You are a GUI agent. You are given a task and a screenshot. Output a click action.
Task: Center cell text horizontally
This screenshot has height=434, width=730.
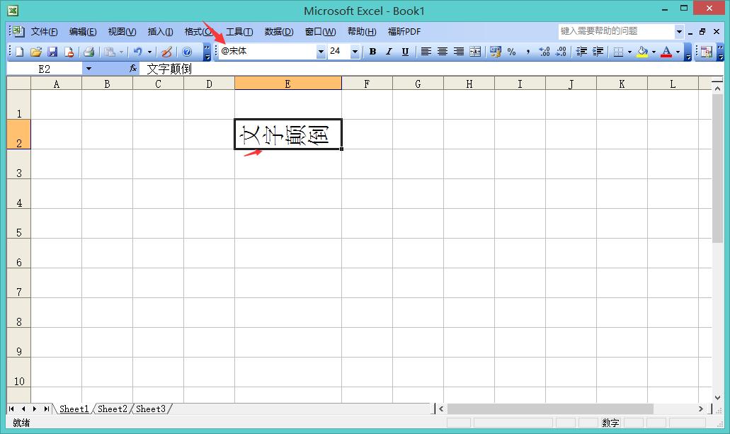tap(443, 52)
